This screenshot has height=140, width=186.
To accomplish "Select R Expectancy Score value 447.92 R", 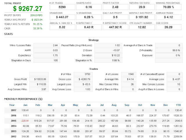I will coord(115,27).
